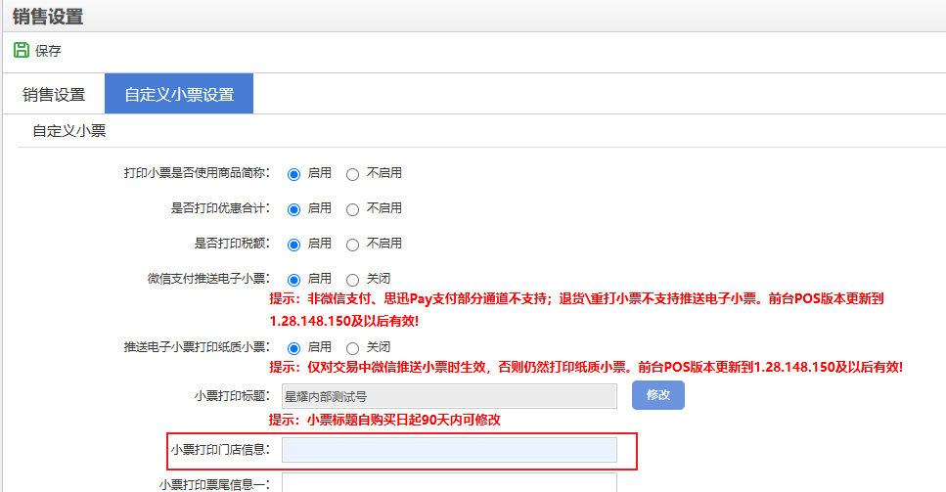Select 关闭 for 推送电子小票打印纸质小票
The width and height of the screenshot is (946, 492).
click(353, 348)
